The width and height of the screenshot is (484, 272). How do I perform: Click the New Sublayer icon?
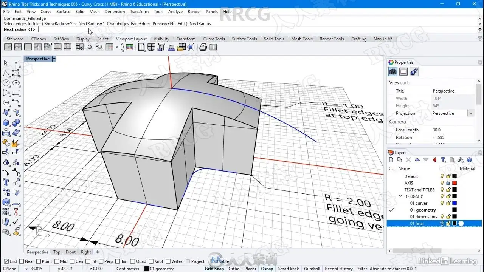tap(400, 160)
